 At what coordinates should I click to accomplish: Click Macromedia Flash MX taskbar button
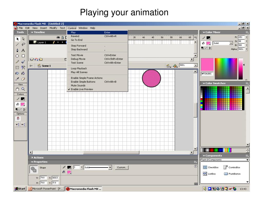(x=84, y=189)
